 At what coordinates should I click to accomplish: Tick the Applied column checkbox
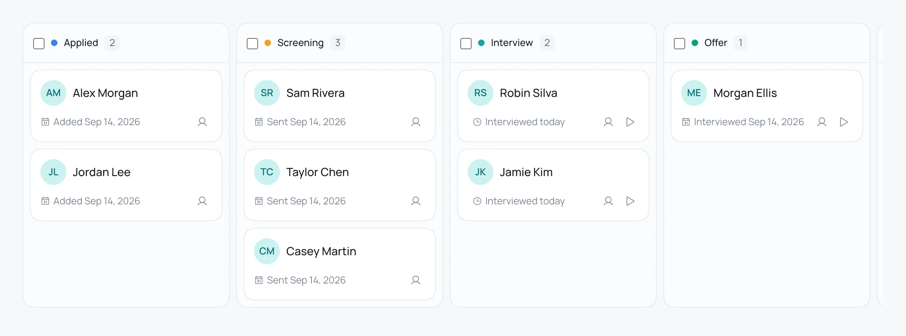tap(39, 43)
